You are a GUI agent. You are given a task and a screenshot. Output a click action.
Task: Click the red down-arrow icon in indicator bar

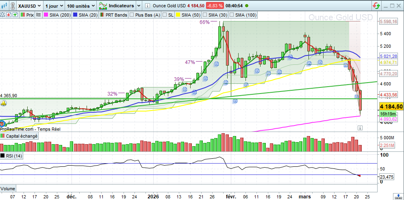point(9,15)
